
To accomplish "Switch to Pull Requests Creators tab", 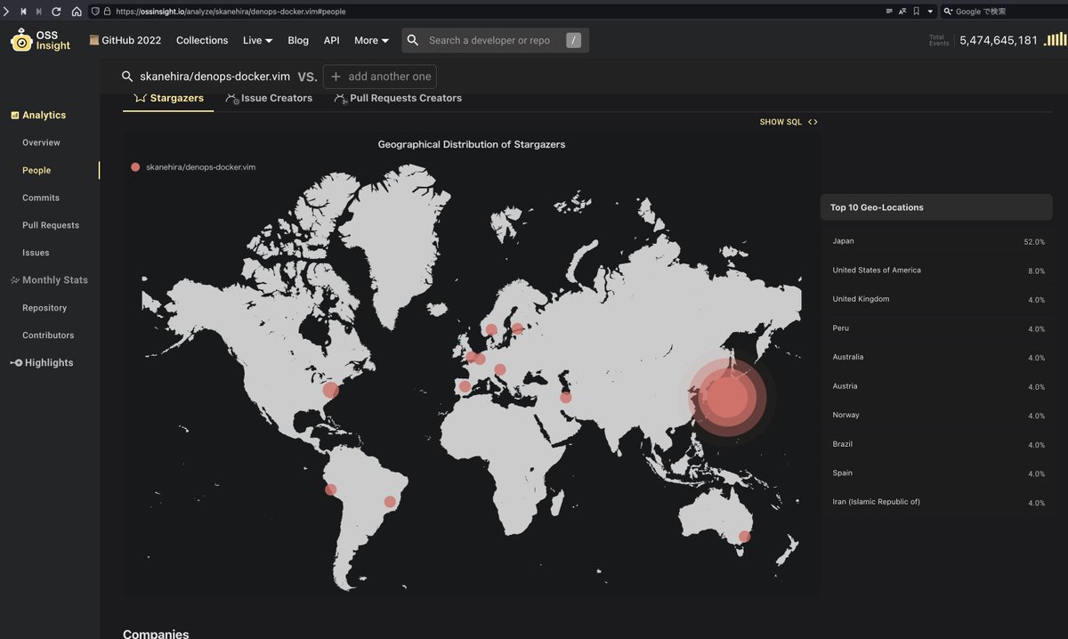I will pyautogui.click(x=398, y=98).
